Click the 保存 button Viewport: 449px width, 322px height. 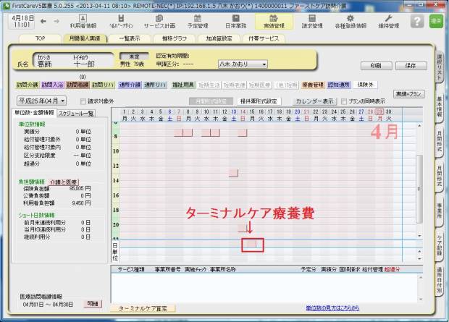411,65
